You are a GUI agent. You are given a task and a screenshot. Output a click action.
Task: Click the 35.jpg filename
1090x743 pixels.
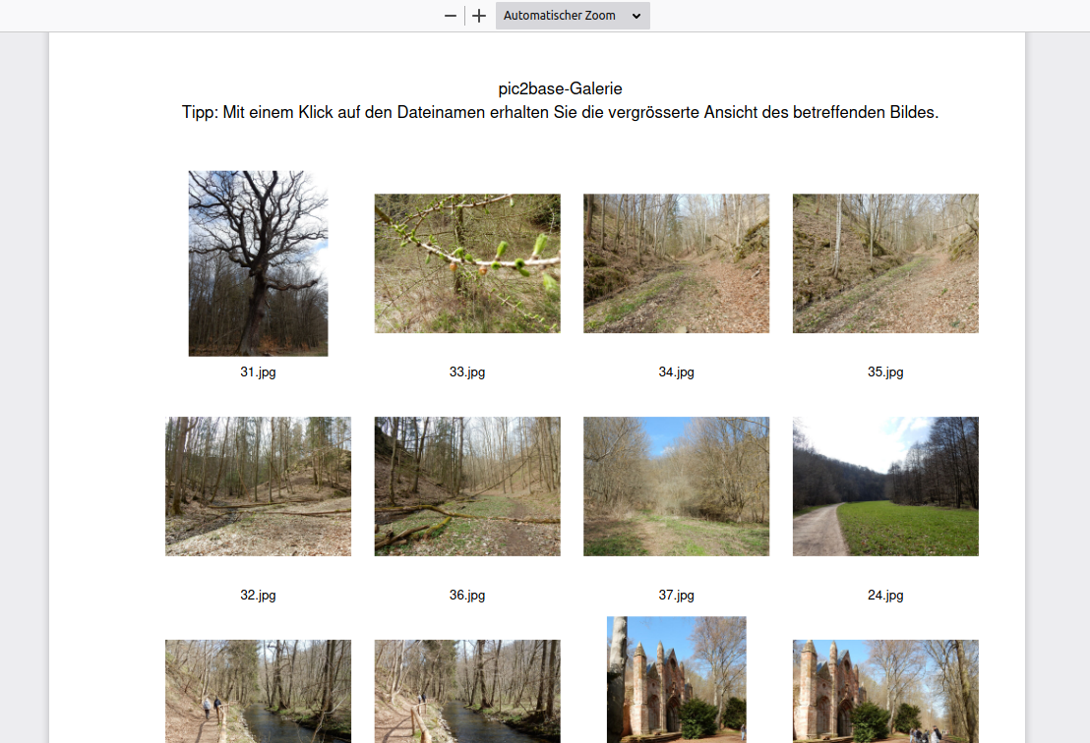[x=885, y=372]
